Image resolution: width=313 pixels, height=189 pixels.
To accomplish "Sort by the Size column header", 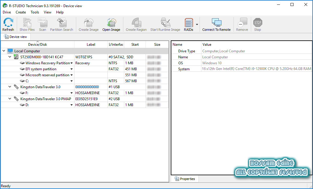I will [x=157, y=45].
